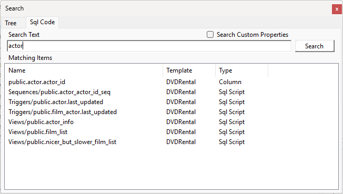Click the Column type cell
Viewport: 343px width, 194px height.
230,82
